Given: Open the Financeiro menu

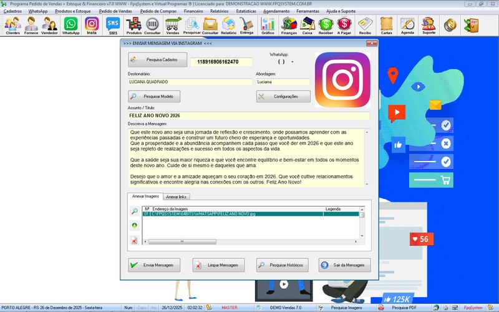Looking at the screenshot, I should 193,11.
